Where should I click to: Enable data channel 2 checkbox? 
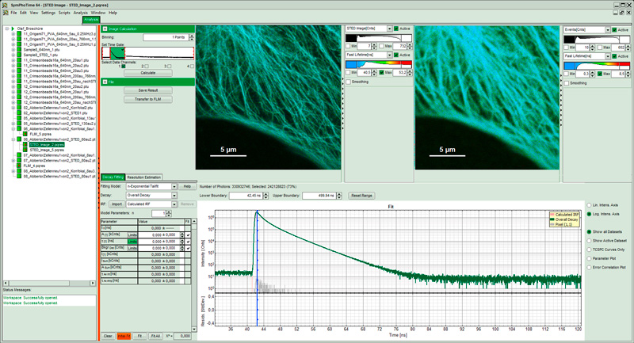pyautogui.click(x=147, y=67)
